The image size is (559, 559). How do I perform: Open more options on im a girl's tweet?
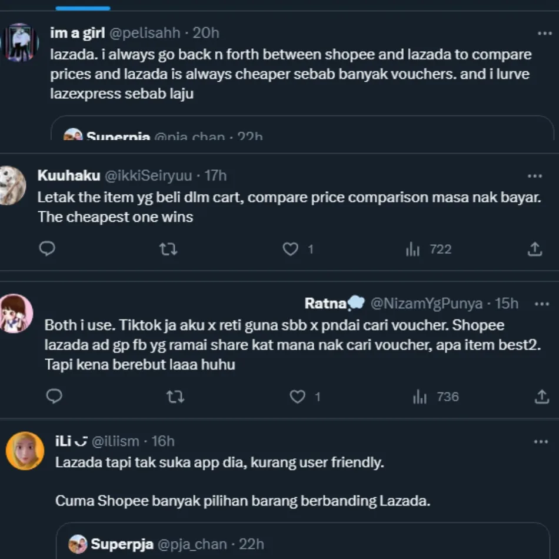pos(545,34)
